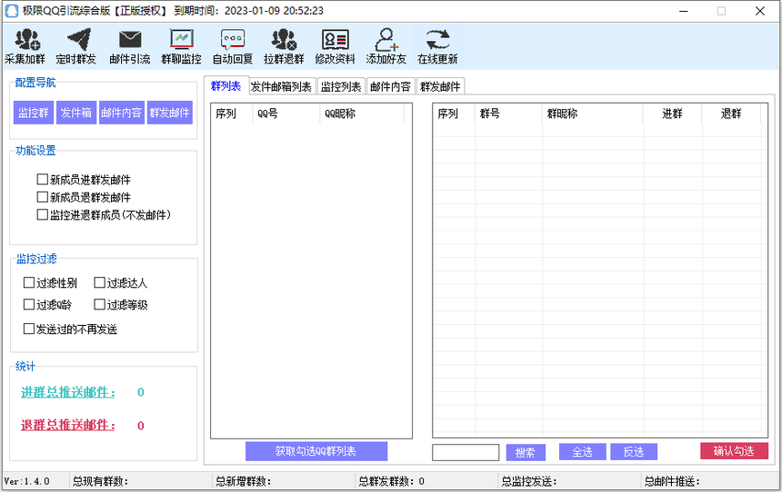Click the 在线更新 refresh icon
This screenshot has width=782, height=492.
pos(437,40)
